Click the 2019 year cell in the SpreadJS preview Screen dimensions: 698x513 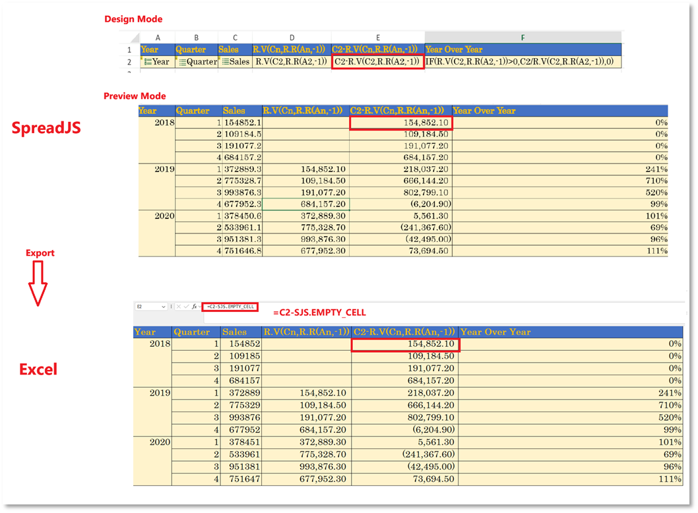click(x=157, y=187)
